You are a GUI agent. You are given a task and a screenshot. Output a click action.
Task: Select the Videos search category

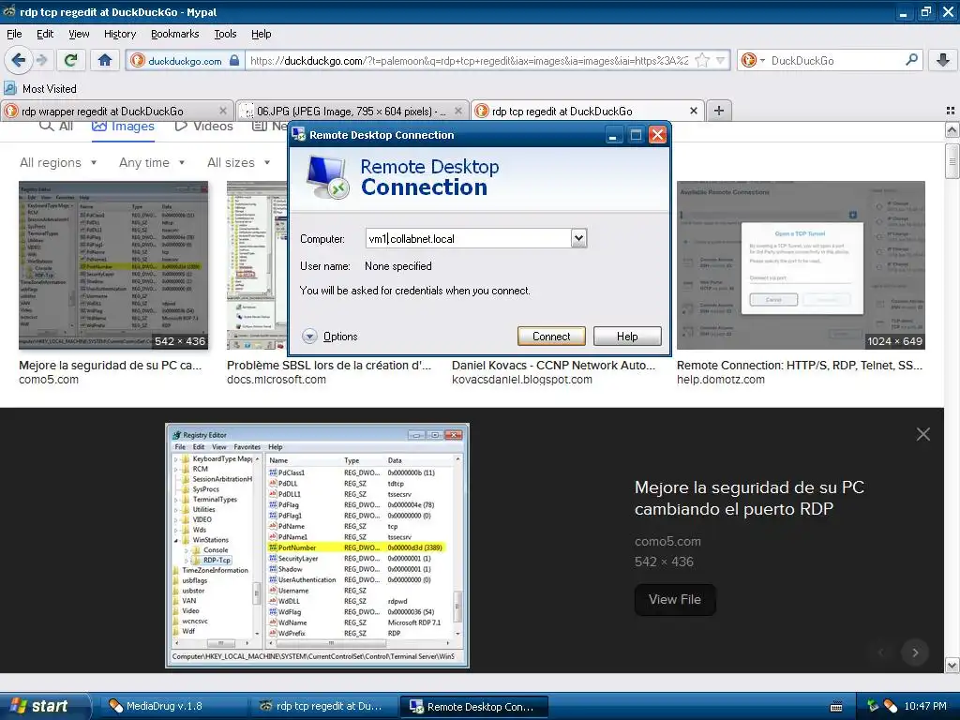coord(203,127)
